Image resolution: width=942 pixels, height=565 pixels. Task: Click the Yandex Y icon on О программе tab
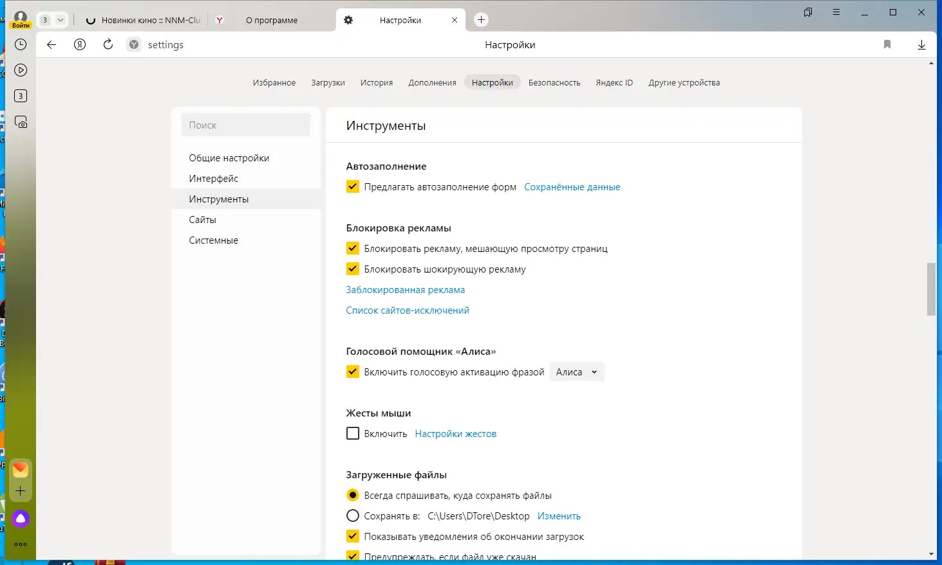coord(220,20)
